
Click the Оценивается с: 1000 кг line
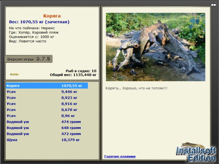[31, 37]
